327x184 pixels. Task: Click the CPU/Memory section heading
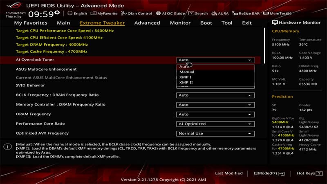[285, 31]
